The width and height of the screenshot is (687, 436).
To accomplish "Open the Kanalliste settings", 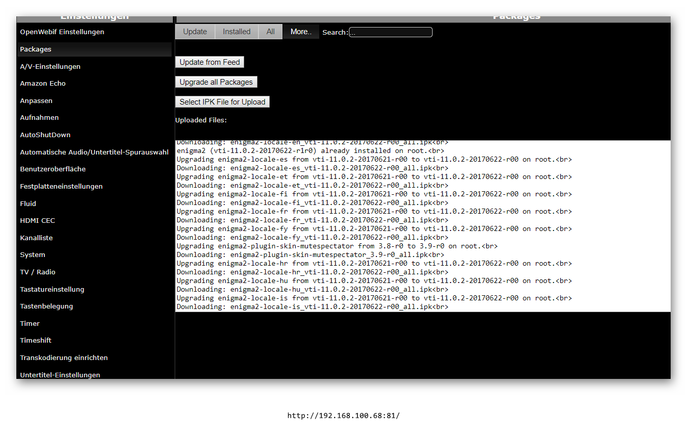I will [x=36, y=238].
